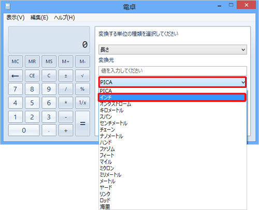Click the number 8 key
Screen dimensions: 259x210
(32, 89)
